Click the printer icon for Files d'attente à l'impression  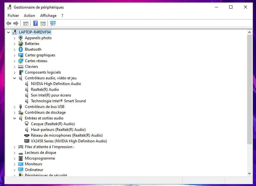pyautogui.click(x=21, y=147)
